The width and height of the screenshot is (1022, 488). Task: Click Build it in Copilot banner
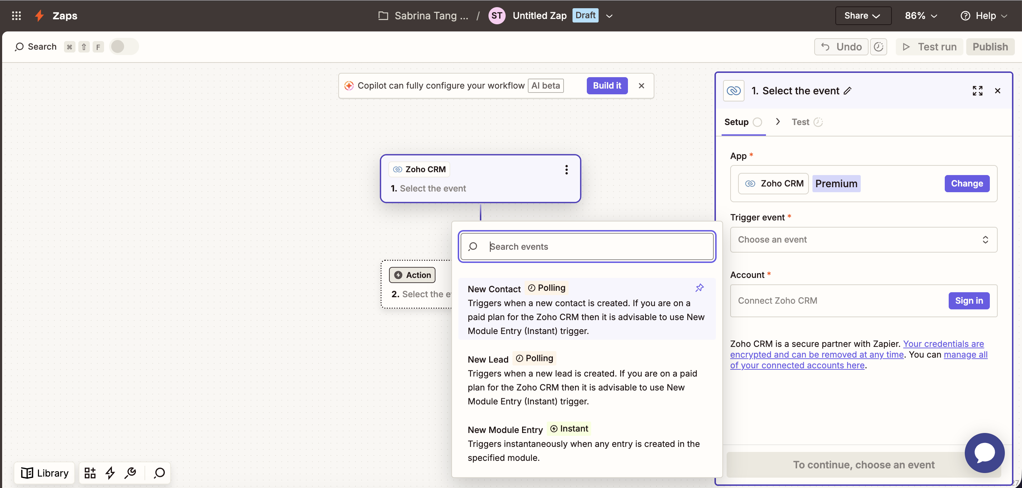point(606,86)
